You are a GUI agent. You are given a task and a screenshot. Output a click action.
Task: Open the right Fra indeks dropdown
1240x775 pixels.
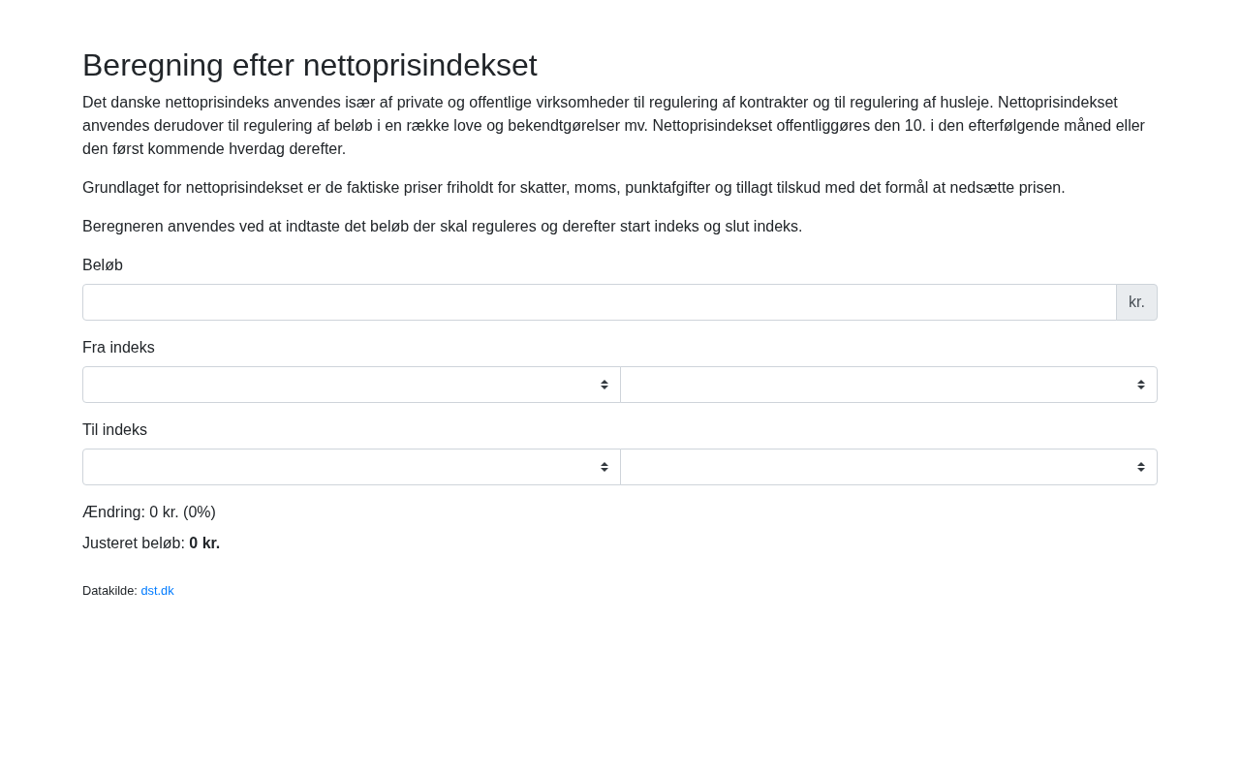coord(887,385)
